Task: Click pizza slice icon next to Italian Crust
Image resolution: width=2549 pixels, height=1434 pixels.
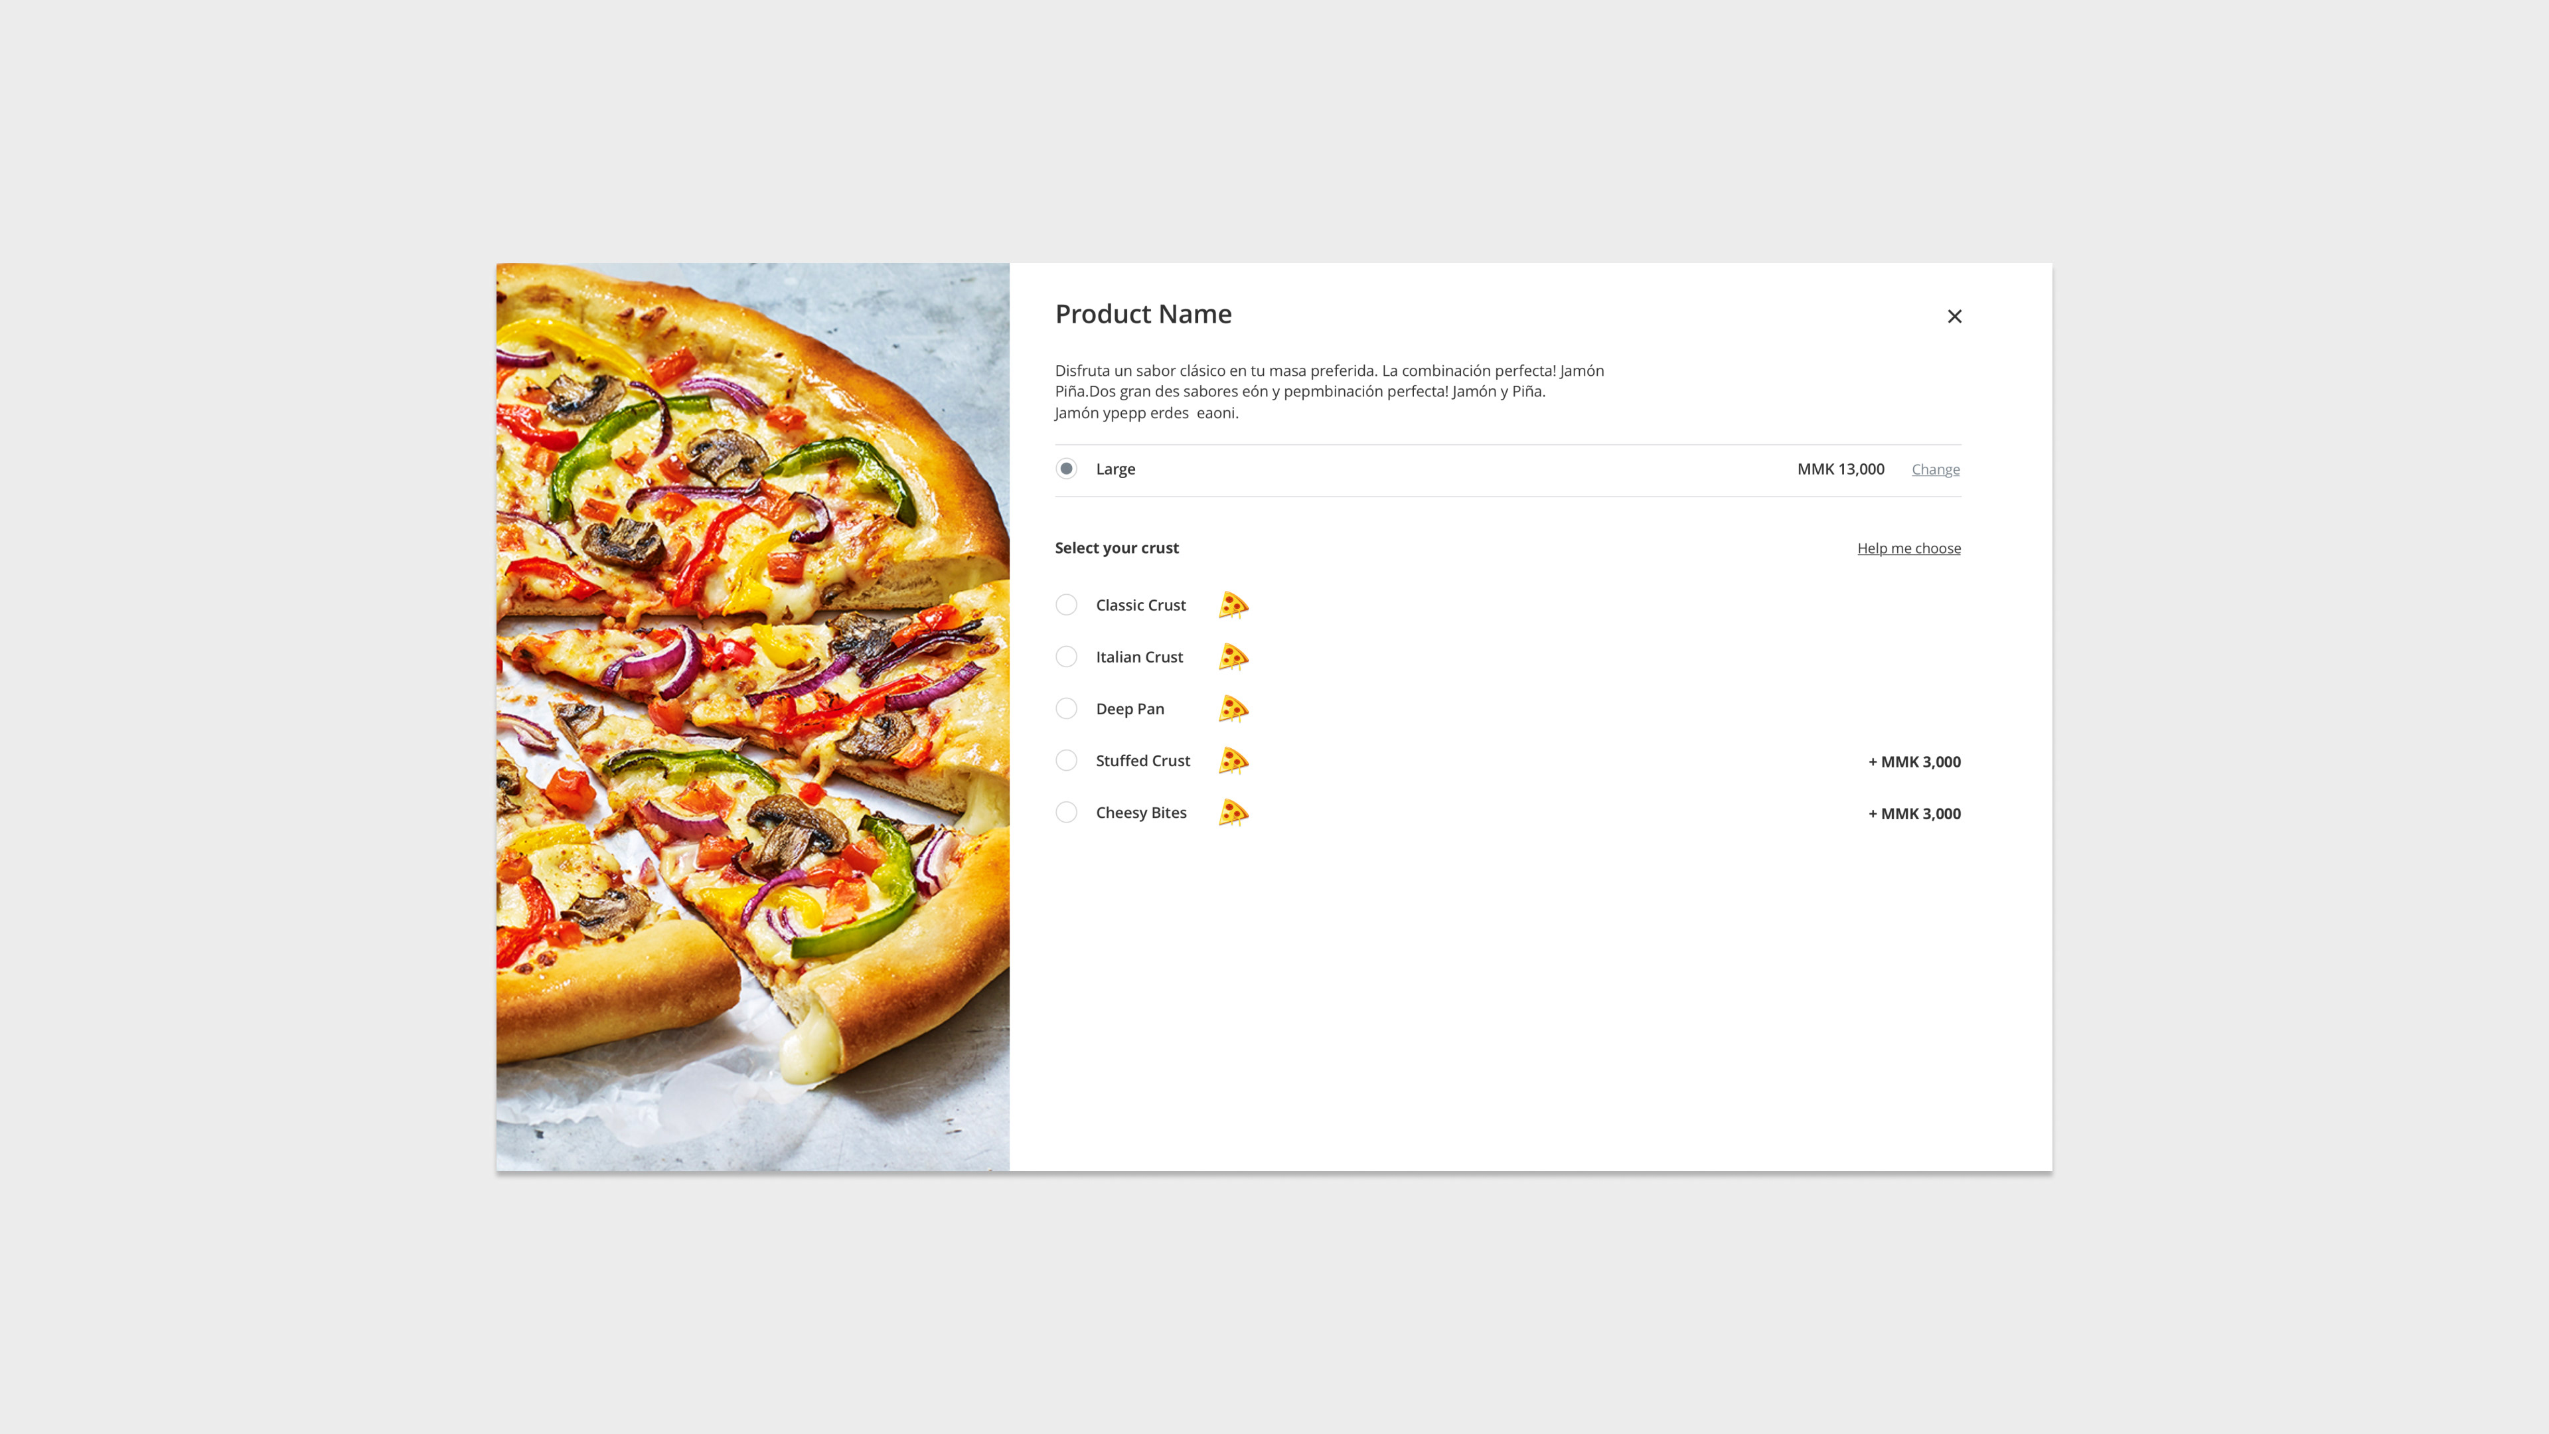Action: pos(1233,657)
